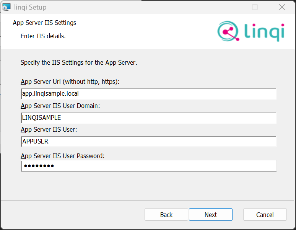
Task: Cancel the linqi setup
Action: tap(265, 215)
